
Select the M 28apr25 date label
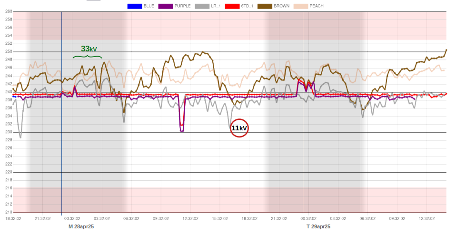(x=81, y=226)
